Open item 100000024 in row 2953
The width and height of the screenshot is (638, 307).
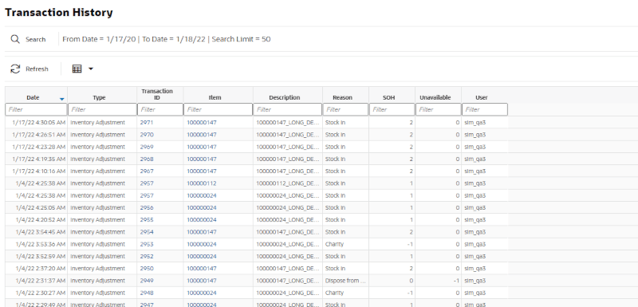point(202,244)
